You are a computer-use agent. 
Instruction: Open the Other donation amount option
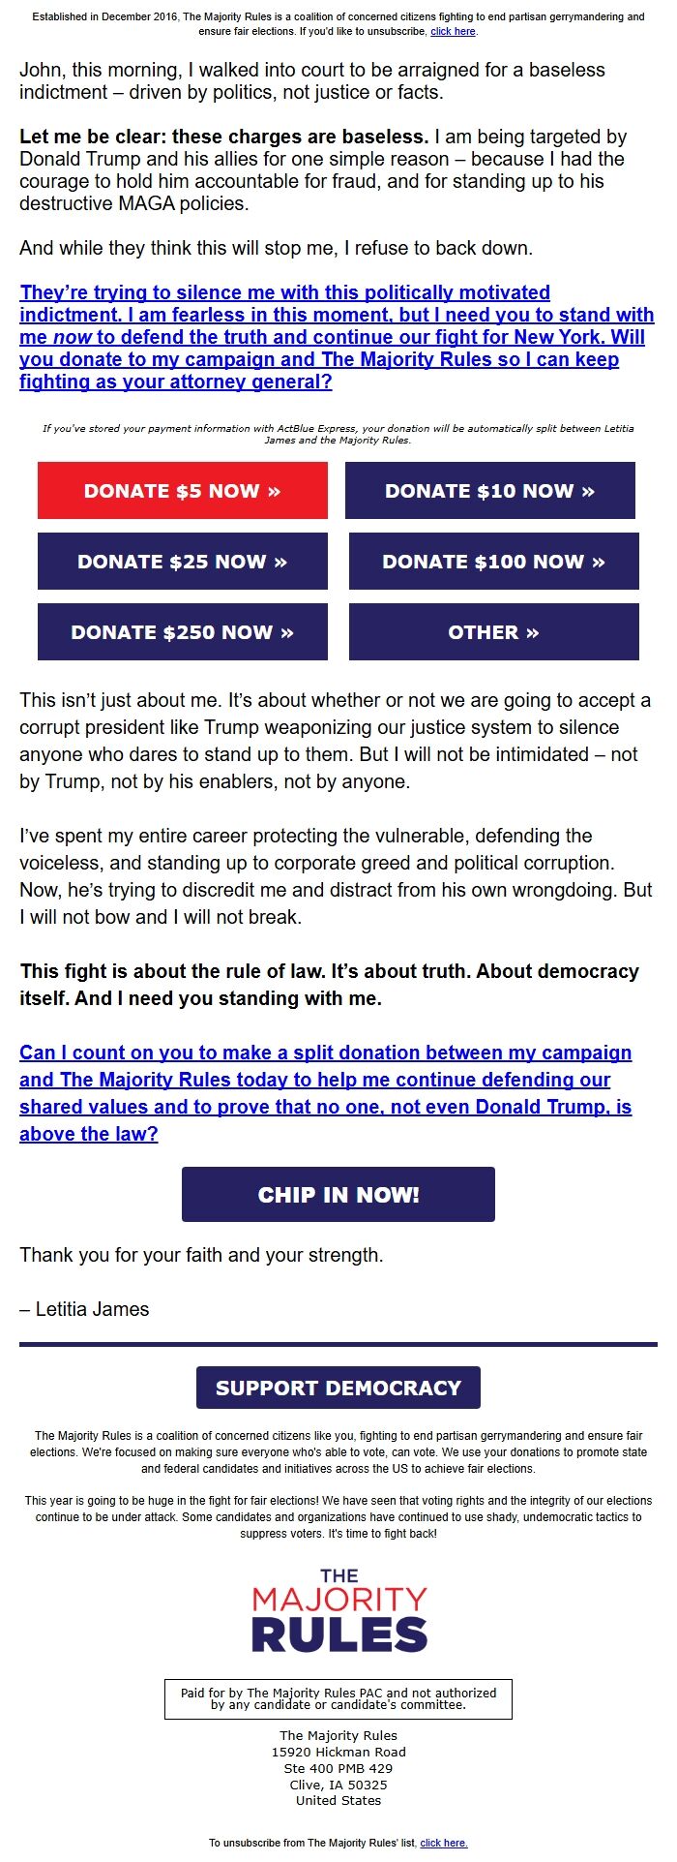point(493,632)
